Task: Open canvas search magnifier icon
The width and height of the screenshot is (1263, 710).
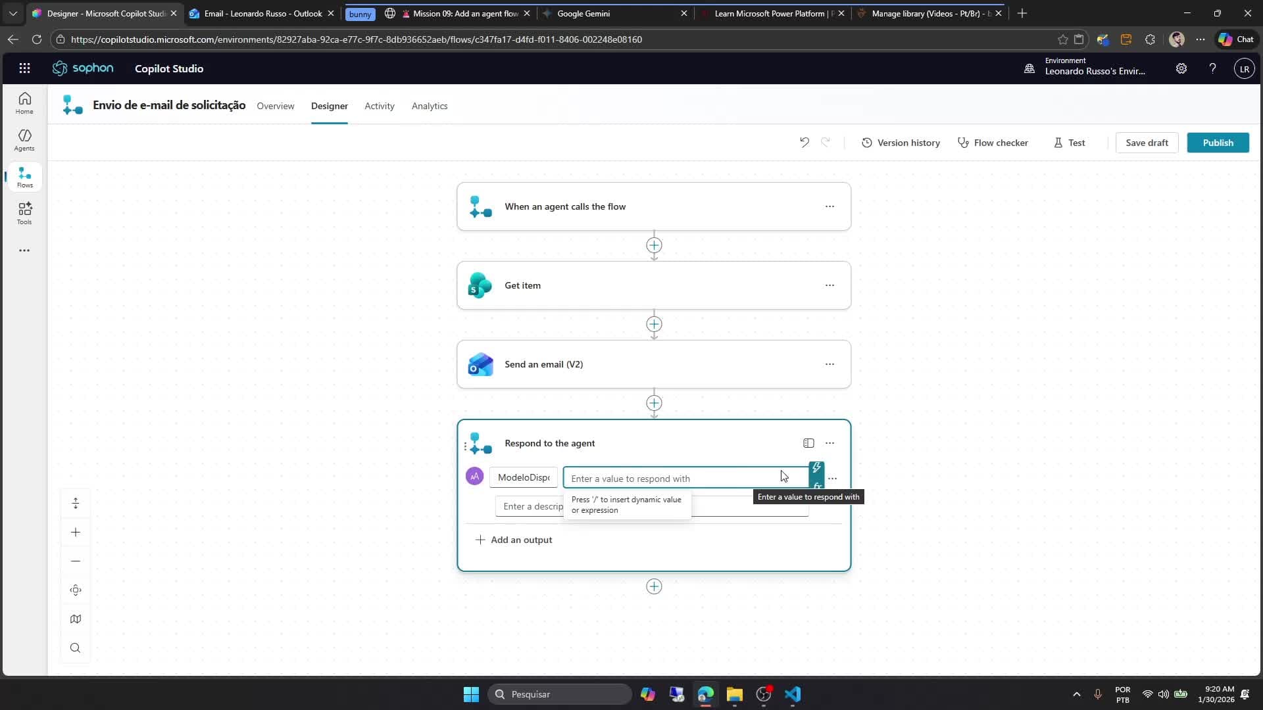Action: (x=76, y=648)
